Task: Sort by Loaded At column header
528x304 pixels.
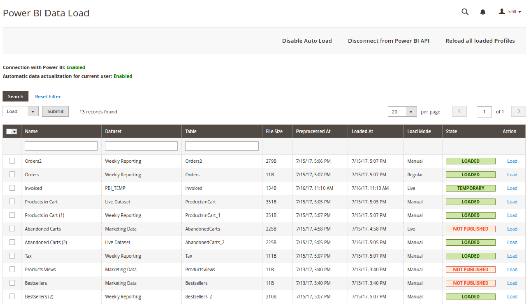Action: 362,131
